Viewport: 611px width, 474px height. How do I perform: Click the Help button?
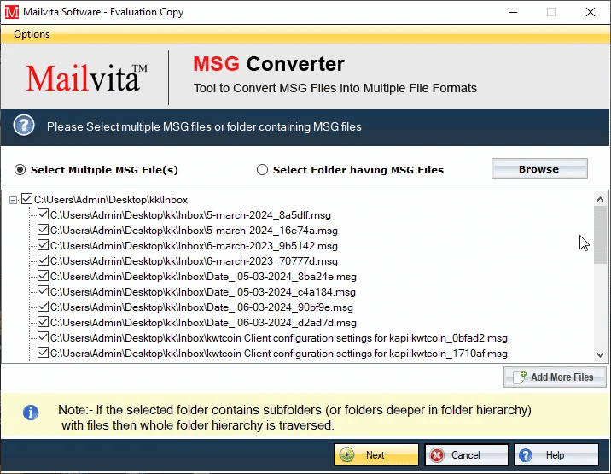(x=556, y=454)
